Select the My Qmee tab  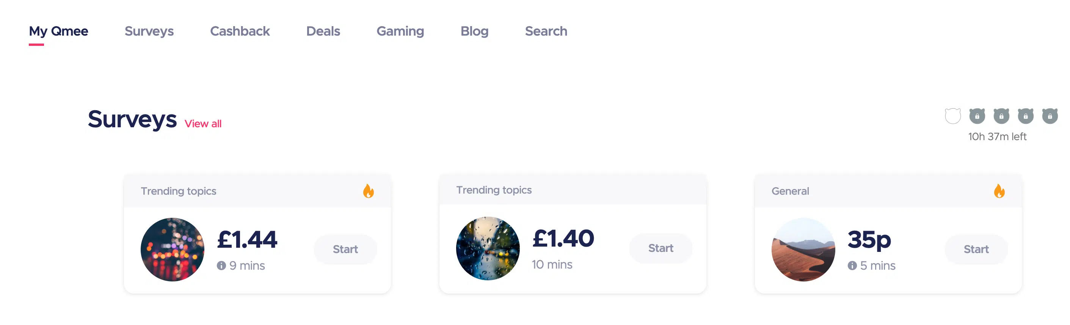(58, 31)
